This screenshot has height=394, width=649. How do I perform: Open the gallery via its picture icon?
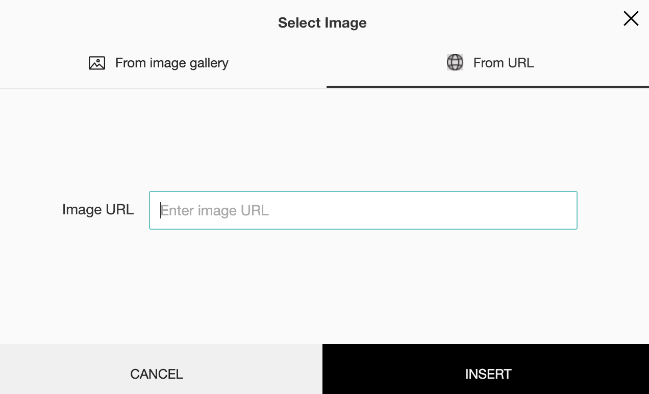pos(97,63)
